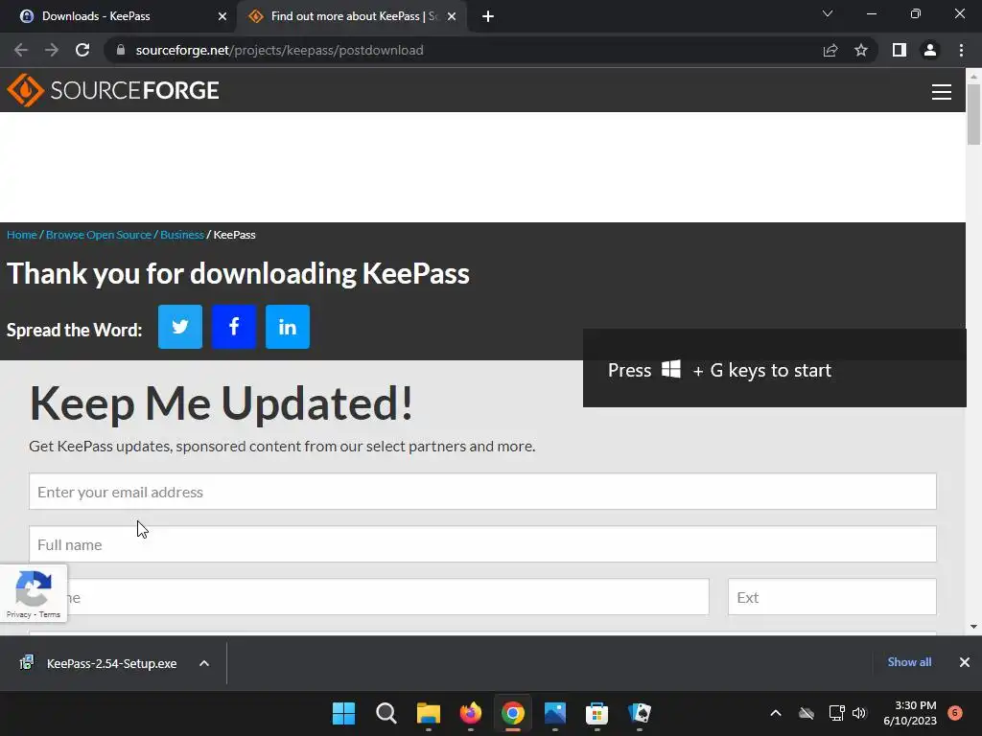The image size is (982, 736).
Task: Open Solitaire app from taskbar
Action: [x=640, y=713]
